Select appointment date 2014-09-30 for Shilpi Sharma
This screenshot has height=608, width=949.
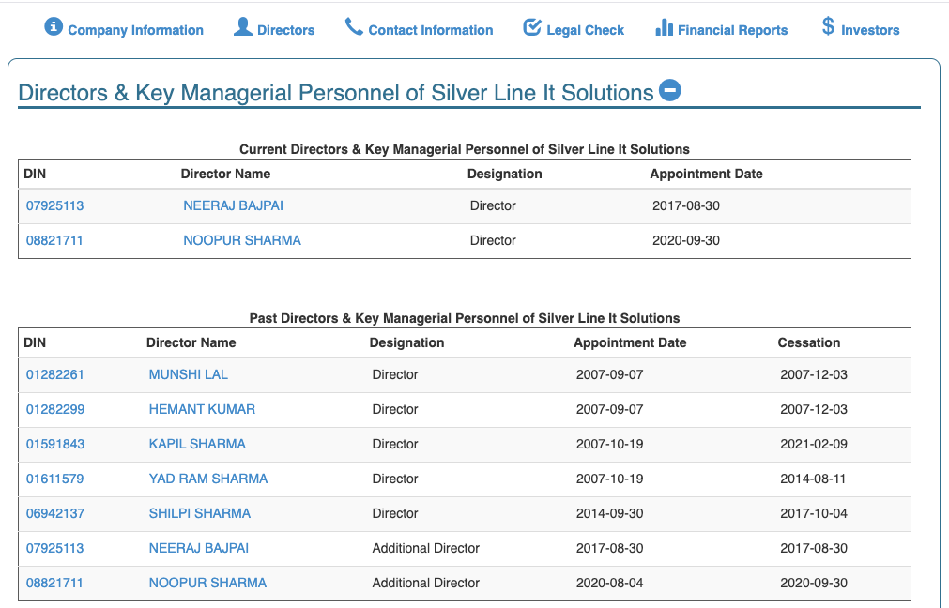[x=609, y=513]
